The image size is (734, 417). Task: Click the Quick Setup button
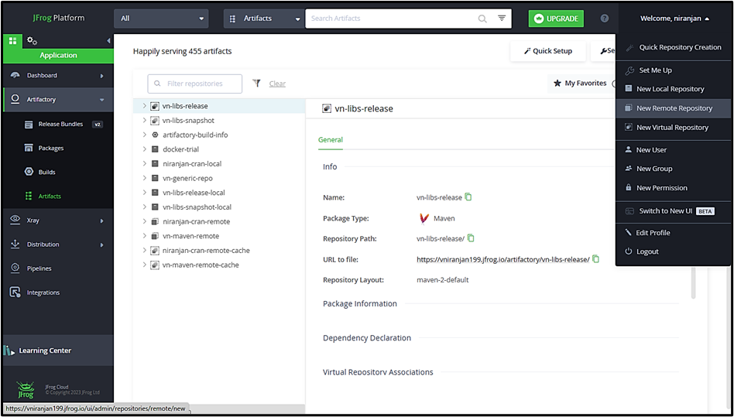click(547, 51)
